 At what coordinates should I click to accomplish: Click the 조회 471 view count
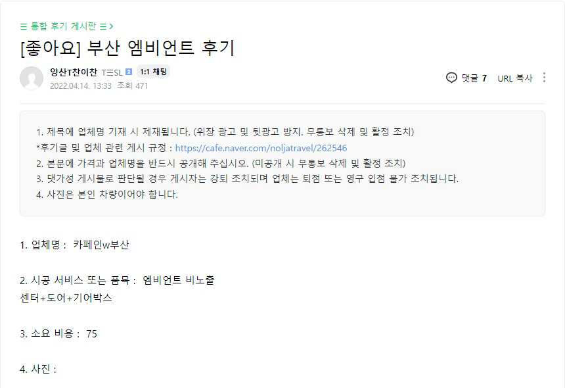(133, 85)
